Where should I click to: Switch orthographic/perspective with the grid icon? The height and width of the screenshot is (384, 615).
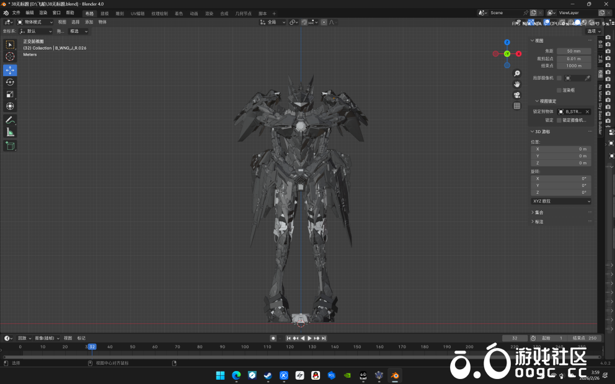517,106
